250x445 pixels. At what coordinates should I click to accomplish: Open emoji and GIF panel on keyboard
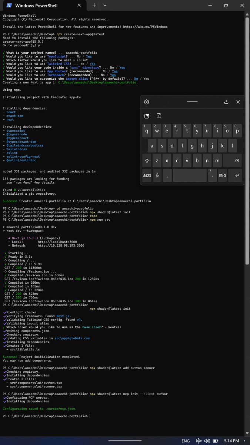point(147,116)
